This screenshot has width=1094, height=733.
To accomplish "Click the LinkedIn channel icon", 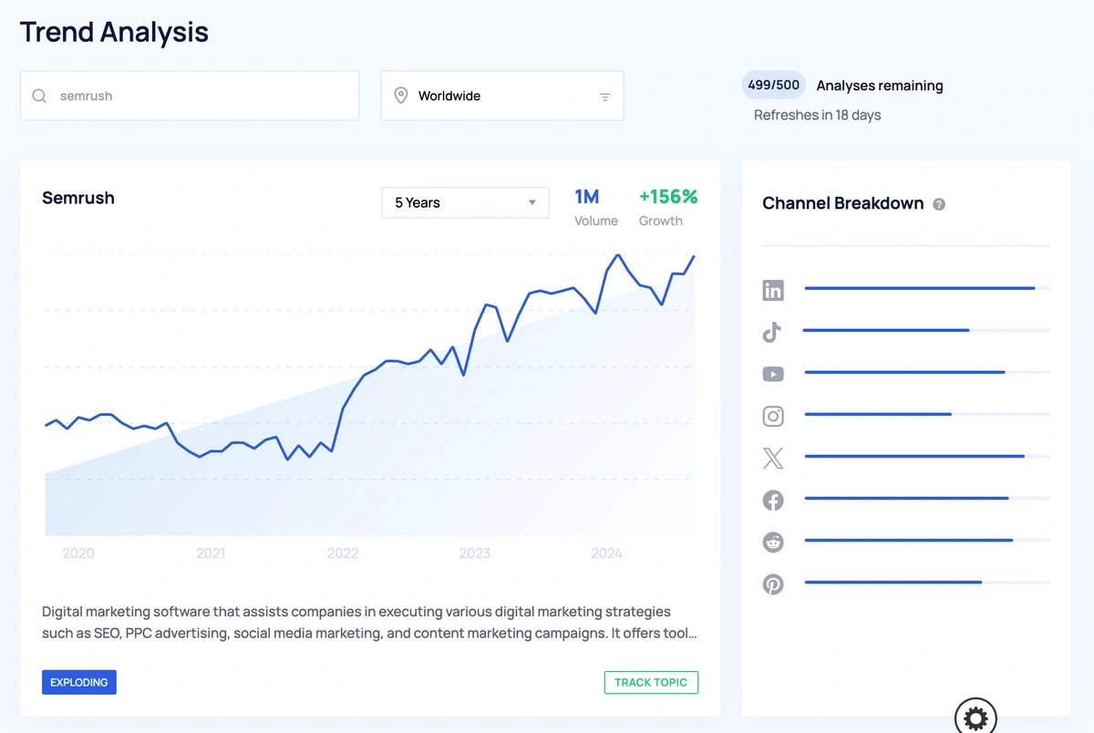I will (773, 291).
